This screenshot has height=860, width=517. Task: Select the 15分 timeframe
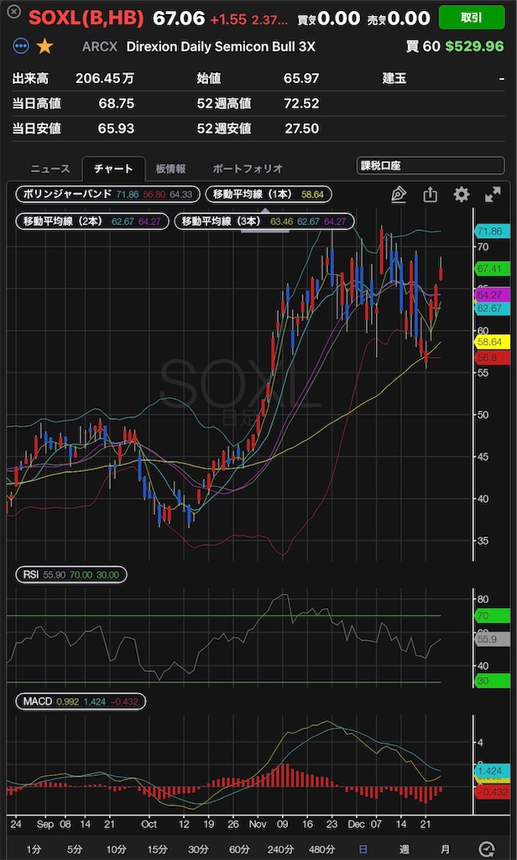(157, 850)
